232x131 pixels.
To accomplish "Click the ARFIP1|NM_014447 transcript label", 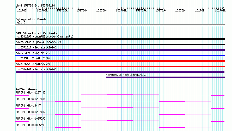I will click(x=28, y=105).
